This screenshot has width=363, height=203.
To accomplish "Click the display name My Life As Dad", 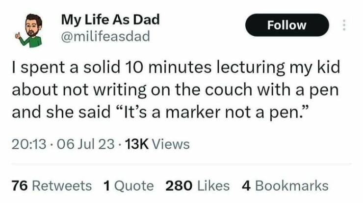I will point(110,20).
